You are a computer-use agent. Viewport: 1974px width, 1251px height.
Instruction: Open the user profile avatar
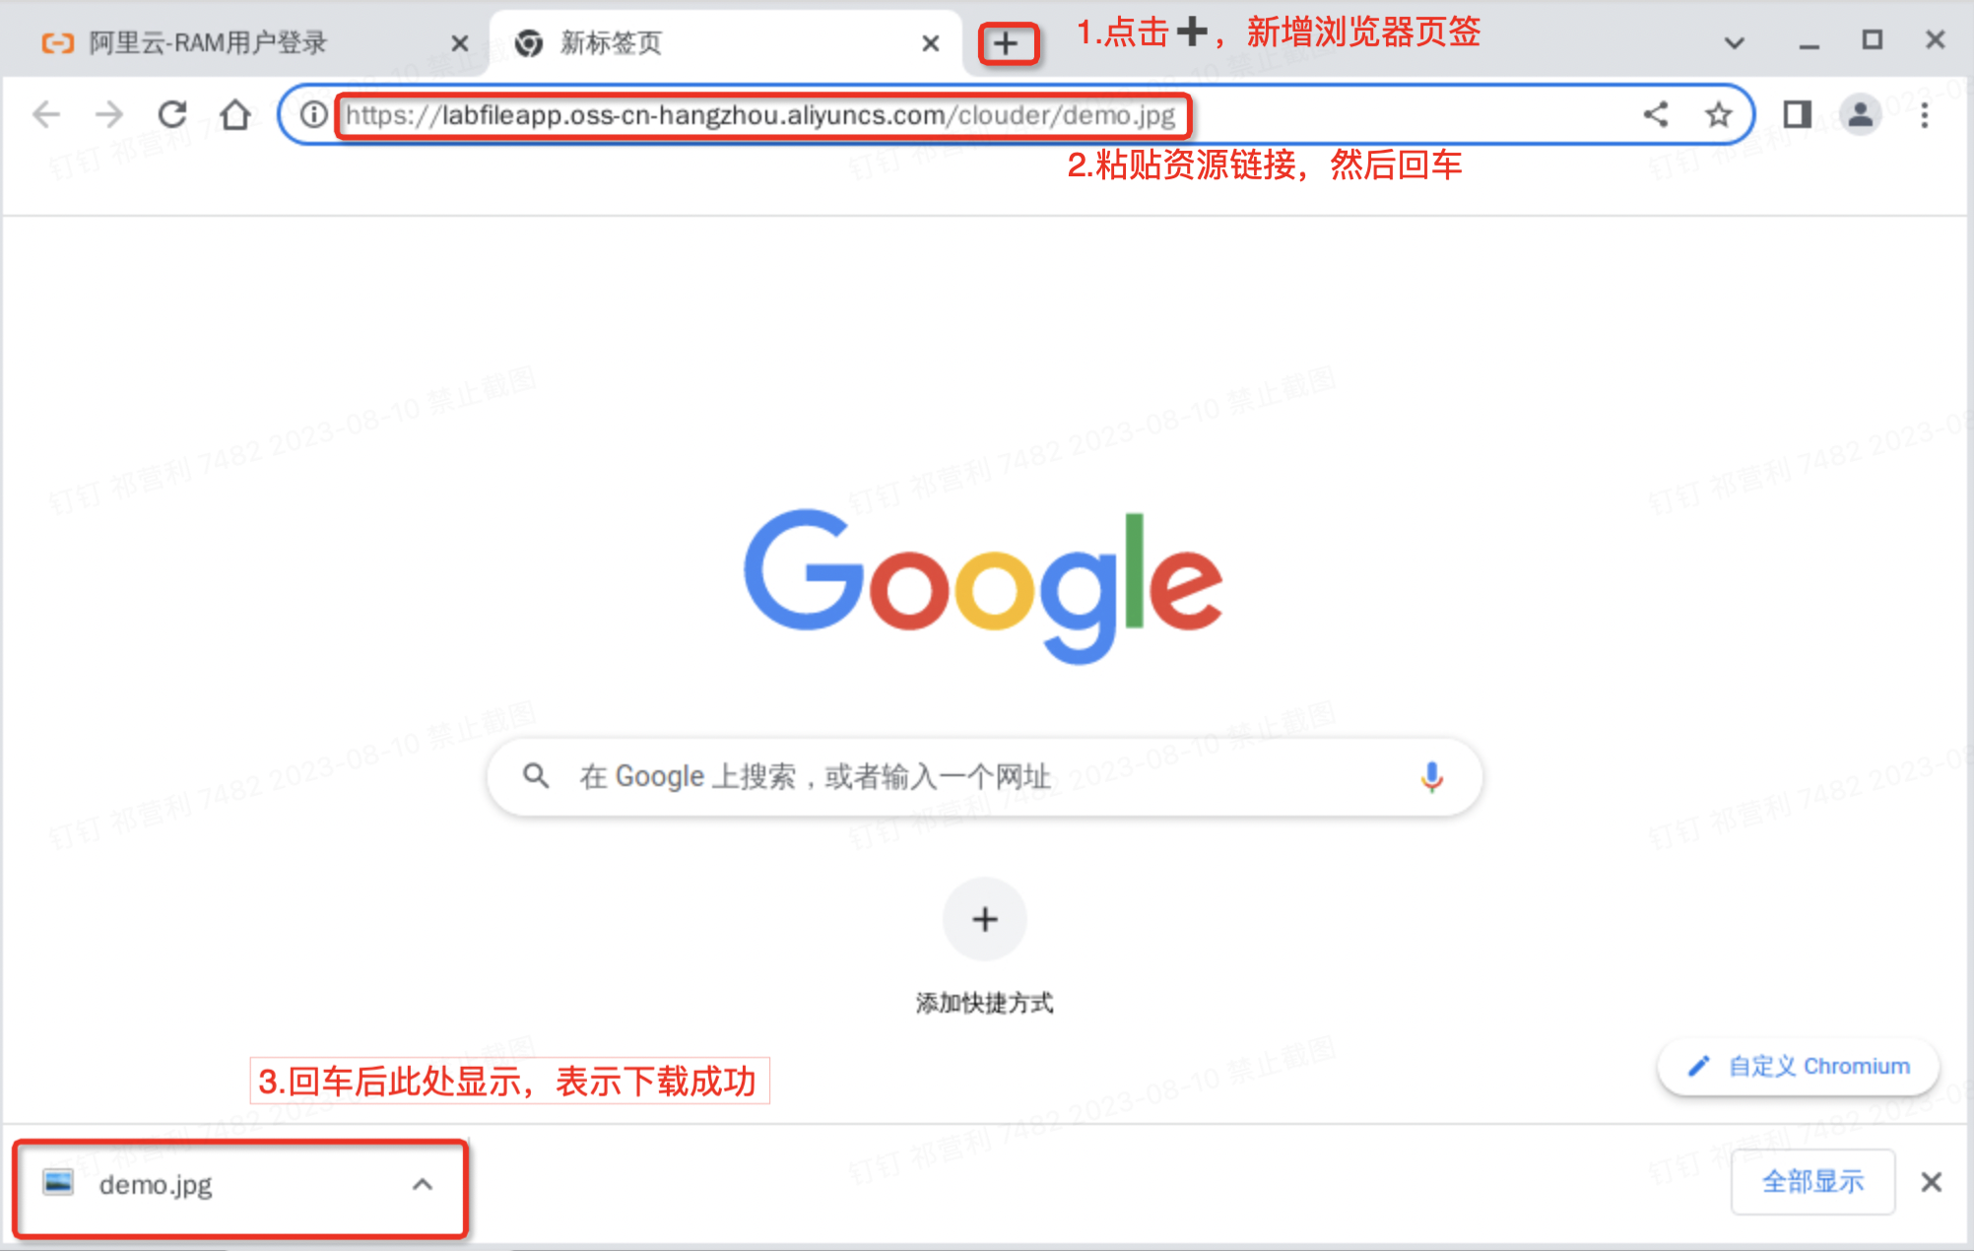[1860, 115]
